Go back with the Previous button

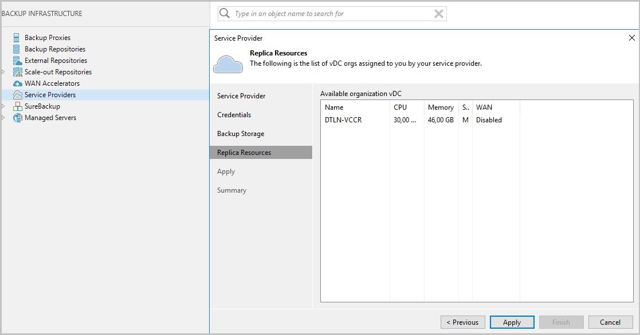[462, 322]
